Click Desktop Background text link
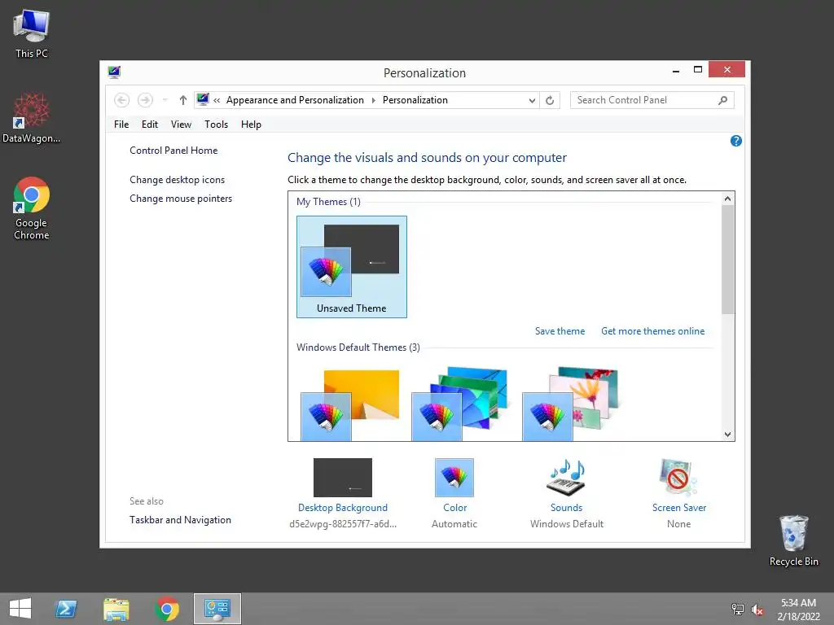 (343, 508)
